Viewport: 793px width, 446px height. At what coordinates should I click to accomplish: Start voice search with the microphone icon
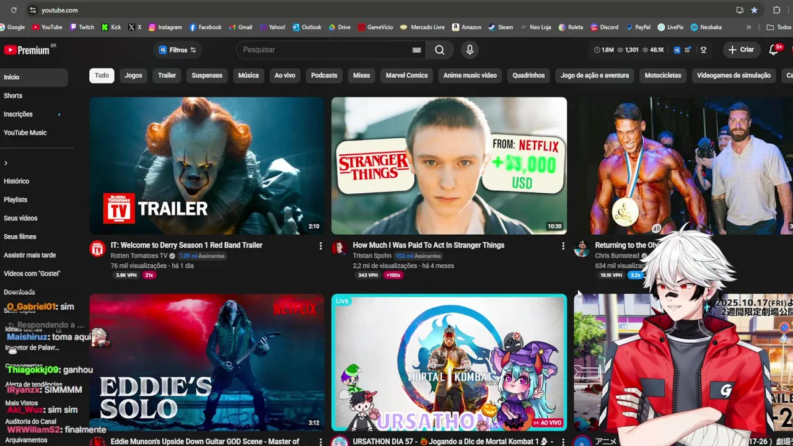470,50
